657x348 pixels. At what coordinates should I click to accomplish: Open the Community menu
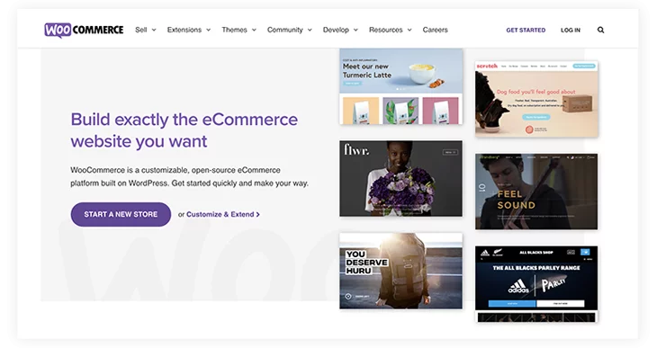(x=285, y=30)
